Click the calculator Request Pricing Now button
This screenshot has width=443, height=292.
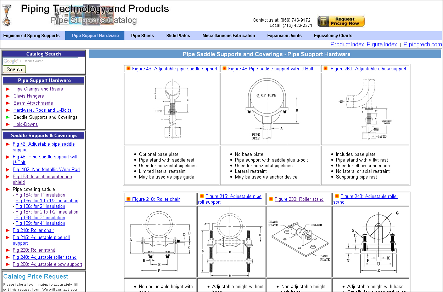(341, 22)
